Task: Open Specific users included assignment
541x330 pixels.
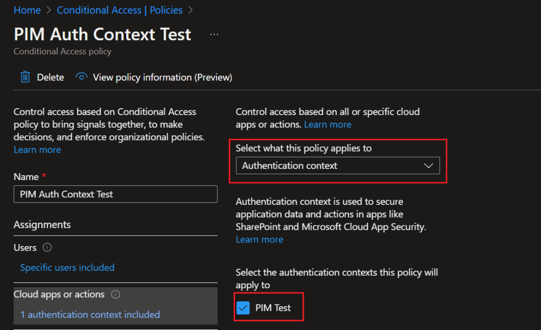Action: pos(67,268)
